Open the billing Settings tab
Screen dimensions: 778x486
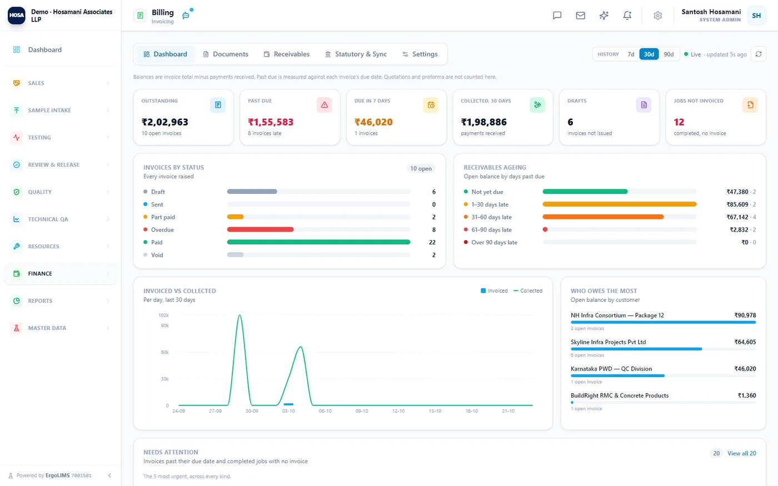[420, 54]
